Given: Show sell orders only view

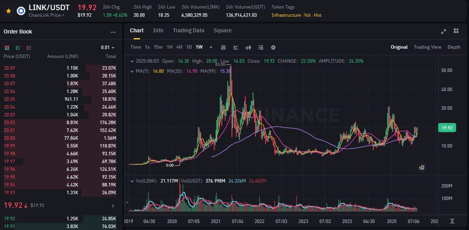Looking at the screenshot, I should (29, 47).
